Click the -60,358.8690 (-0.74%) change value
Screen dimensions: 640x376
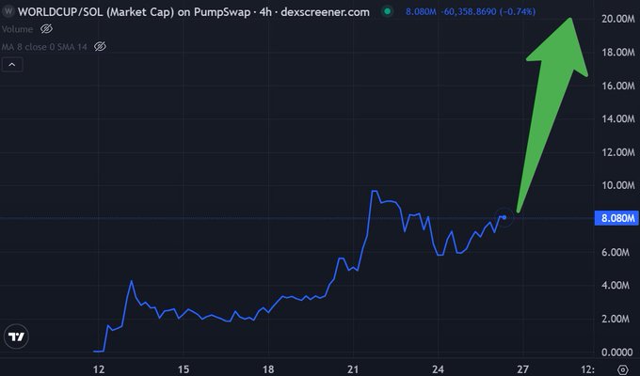point(488,11)
